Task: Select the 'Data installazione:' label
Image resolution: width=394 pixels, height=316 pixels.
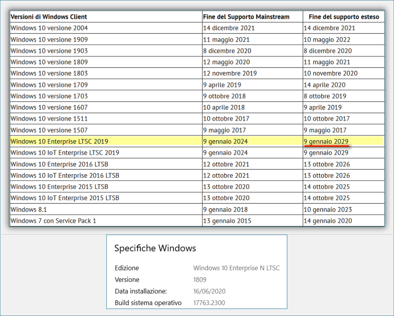Action: (x=141, y=291)
